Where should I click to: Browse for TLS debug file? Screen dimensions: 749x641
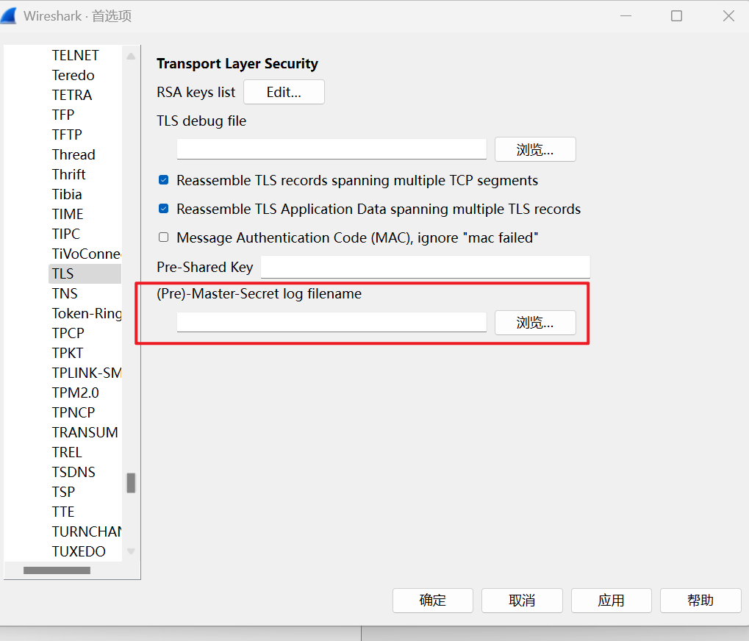point(534,149)
